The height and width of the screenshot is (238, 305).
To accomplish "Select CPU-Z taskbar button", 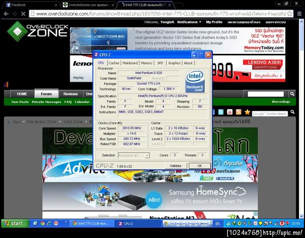I will pos(138,224).
